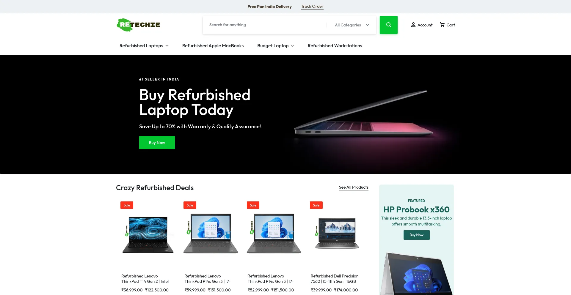Open the Account user icon
Image resolution: width=571 pixels, height=295 pixels.
click(x=413, y=25)
